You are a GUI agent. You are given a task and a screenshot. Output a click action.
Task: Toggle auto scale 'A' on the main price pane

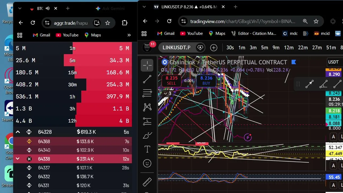coord(333,137)
